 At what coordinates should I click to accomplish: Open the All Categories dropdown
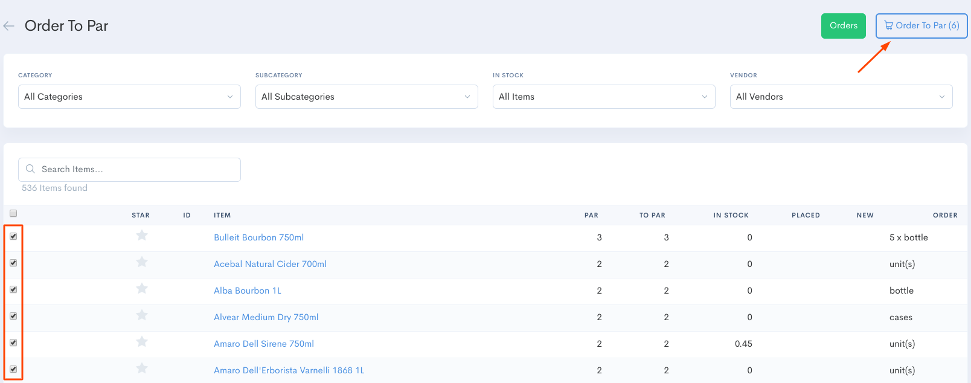click(x=129, y=97)
